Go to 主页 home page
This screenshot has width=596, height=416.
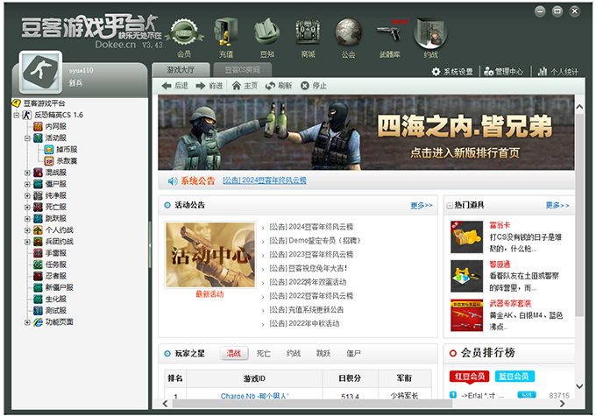(245, 86)
